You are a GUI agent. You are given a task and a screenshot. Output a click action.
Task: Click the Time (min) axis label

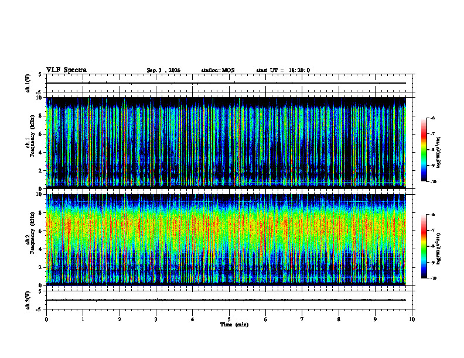tap(234, 325)
